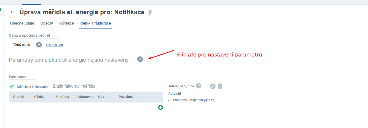The width and height of the screenshot is (368, 128).
Task: Click 'Zrušit fakturaci měřidla' link
Action: (74, 86)
